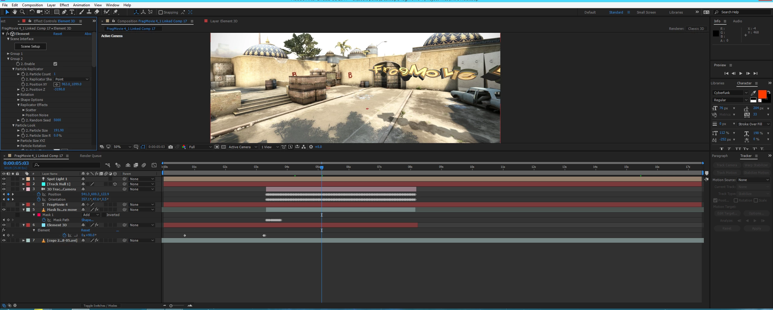Click Reset link for Element effect
Screen dimensions: 773x310
pos(58,34)
